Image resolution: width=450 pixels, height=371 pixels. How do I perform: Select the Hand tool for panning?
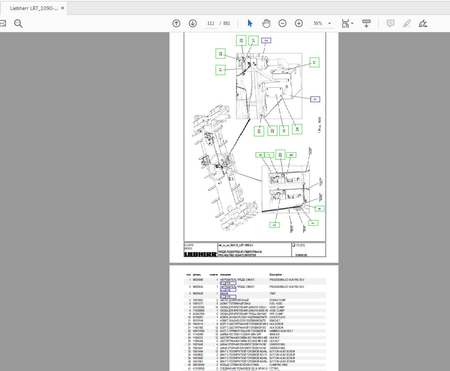tap(266, 23)
